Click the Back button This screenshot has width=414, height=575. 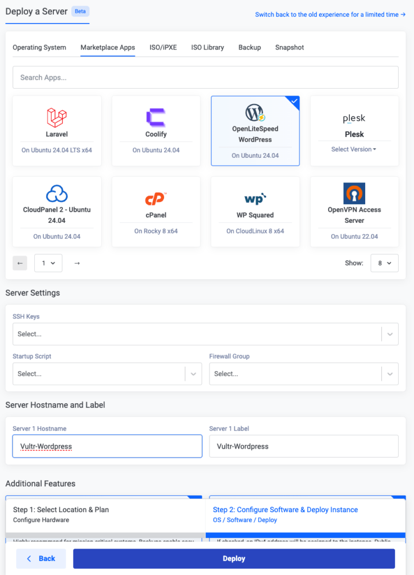point(41,559)
